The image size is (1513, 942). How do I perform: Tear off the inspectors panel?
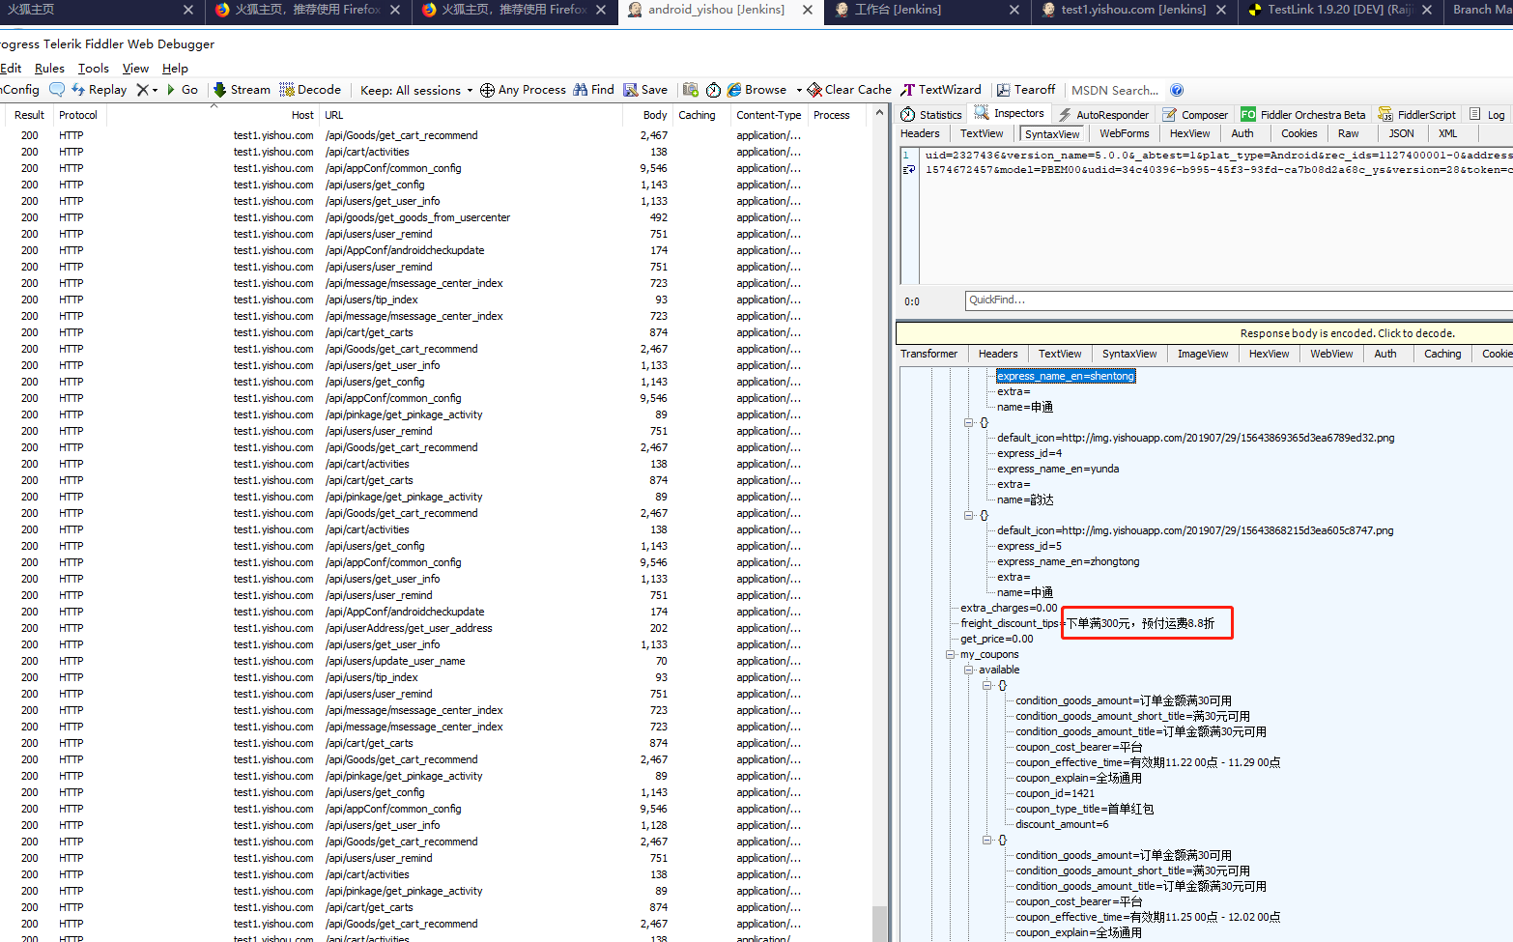click(1026, 89)
